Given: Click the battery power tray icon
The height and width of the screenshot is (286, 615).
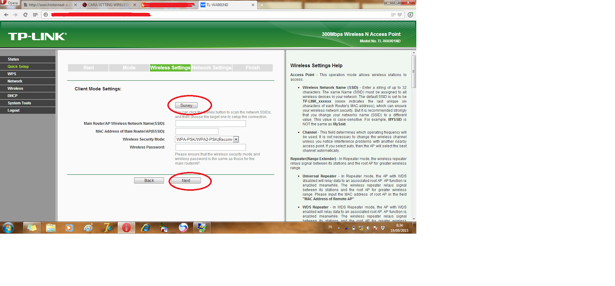Looking at the screenshot, I should (x=354, y=228).
